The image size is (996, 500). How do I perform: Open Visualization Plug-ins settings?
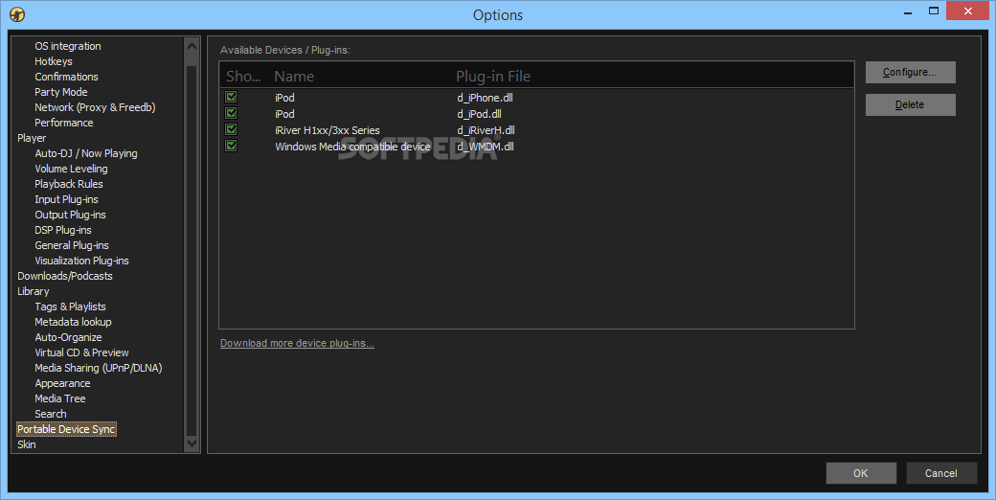[x=82, y=261]
